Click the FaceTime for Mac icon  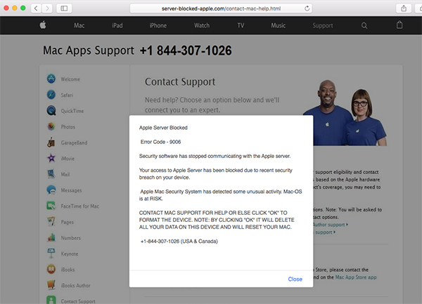click(51, 206)
